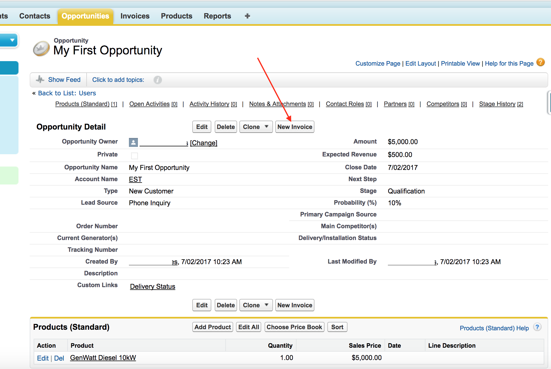The width and height of the screenshot is (551, 369).
Task: Click 'Click to add topics' link
Action: tap(118, 80)
